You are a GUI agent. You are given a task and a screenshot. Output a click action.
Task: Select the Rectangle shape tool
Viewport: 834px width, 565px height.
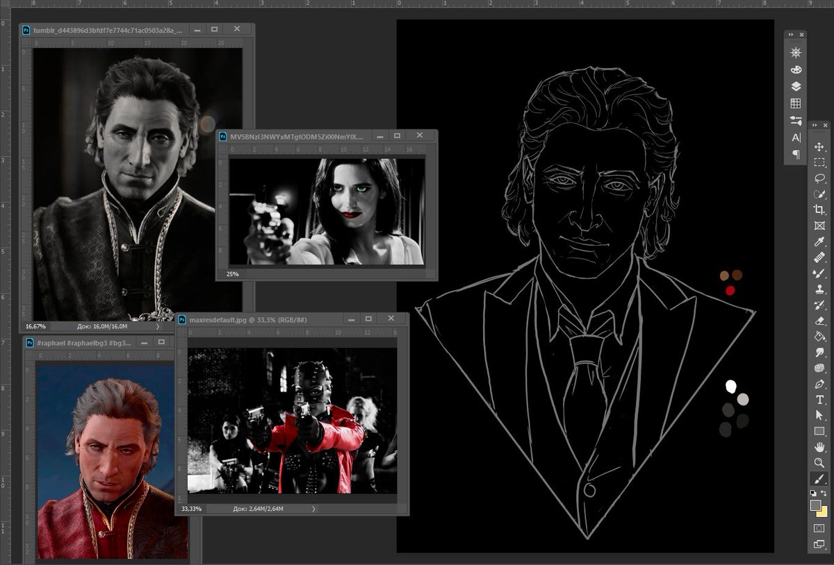tap(819, 431)
